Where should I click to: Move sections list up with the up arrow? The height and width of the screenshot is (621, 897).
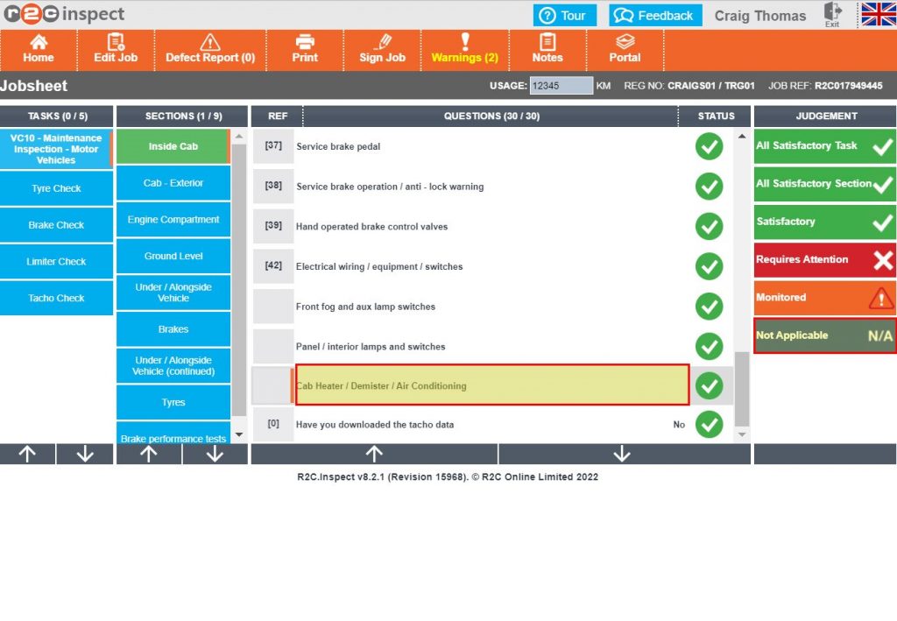[149, 454]
